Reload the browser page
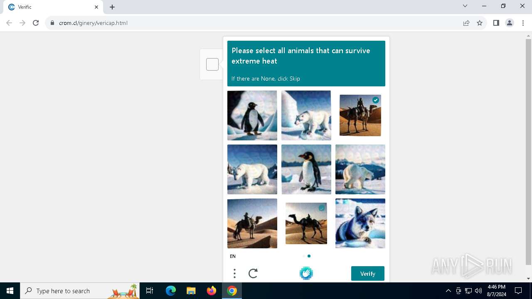Screen dimensions: 532x299 [36, 23]
